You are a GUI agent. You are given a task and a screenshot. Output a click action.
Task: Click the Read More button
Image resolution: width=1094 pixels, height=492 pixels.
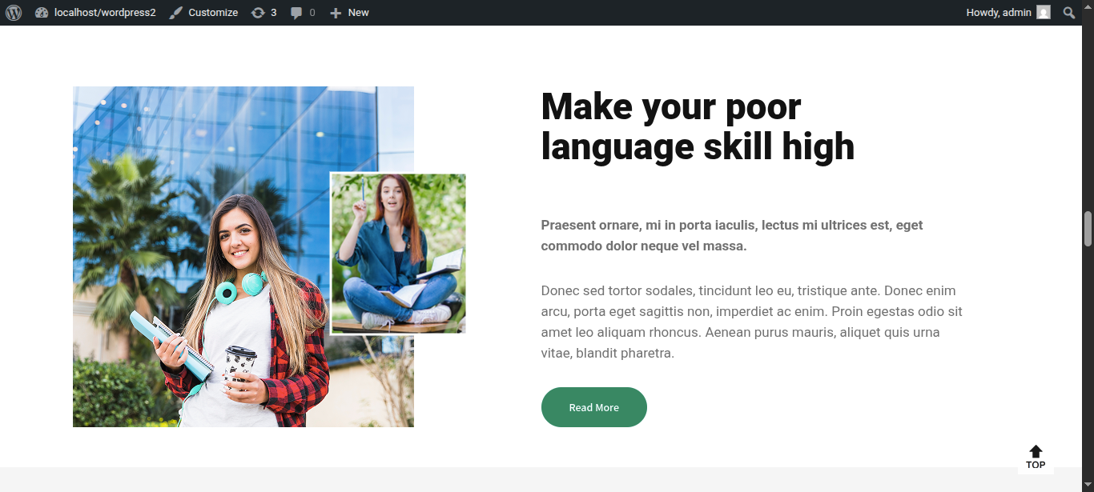point(594,407)
